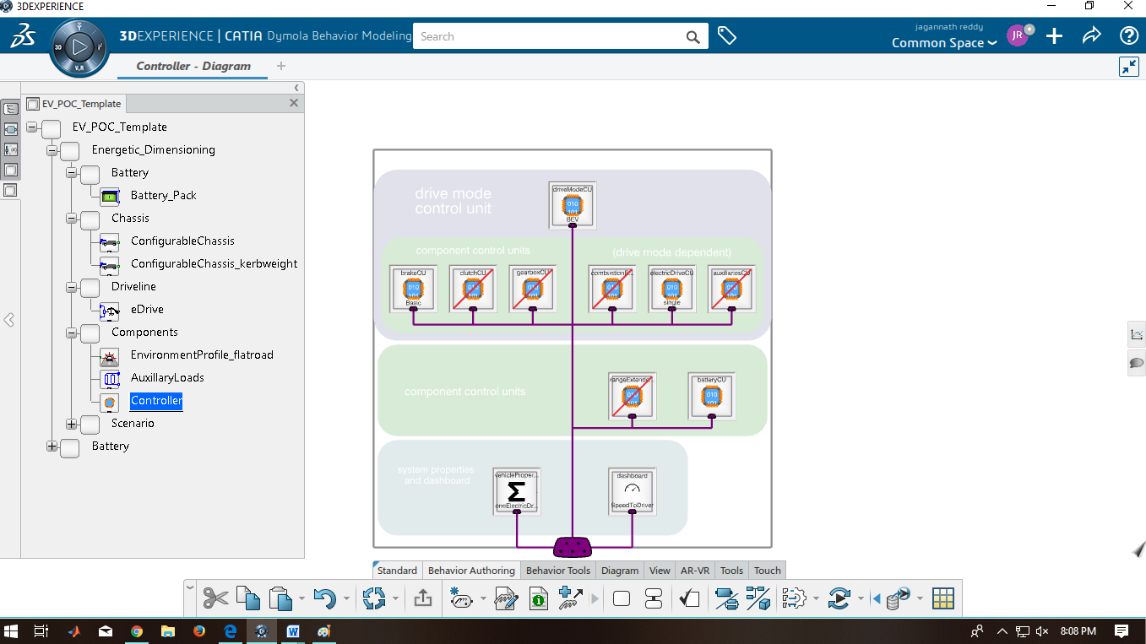Click the Copy tool in toolbar
The width and height of the screenshot is (1146, 644).
248,599
